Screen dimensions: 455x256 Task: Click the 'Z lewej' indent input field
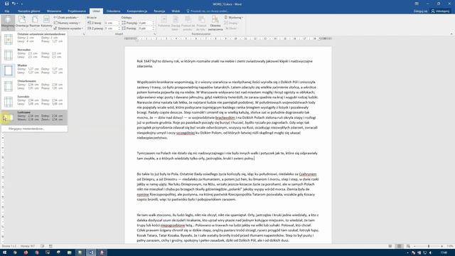pos(111,23)
